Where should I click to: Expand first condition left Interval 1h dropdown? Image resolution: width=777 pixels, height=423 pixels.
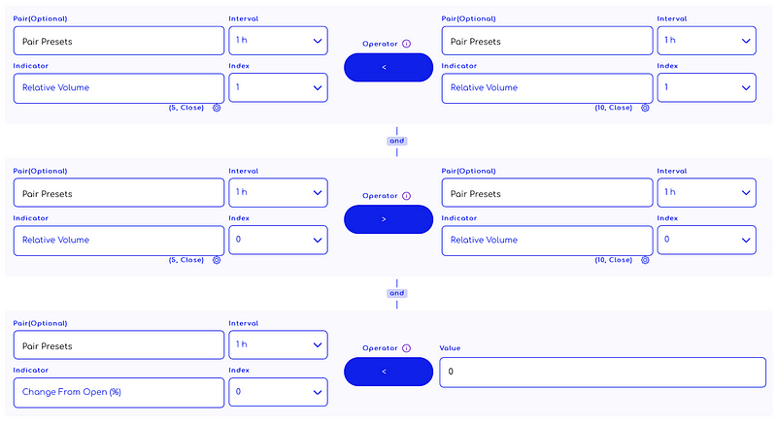click(278, 41)
